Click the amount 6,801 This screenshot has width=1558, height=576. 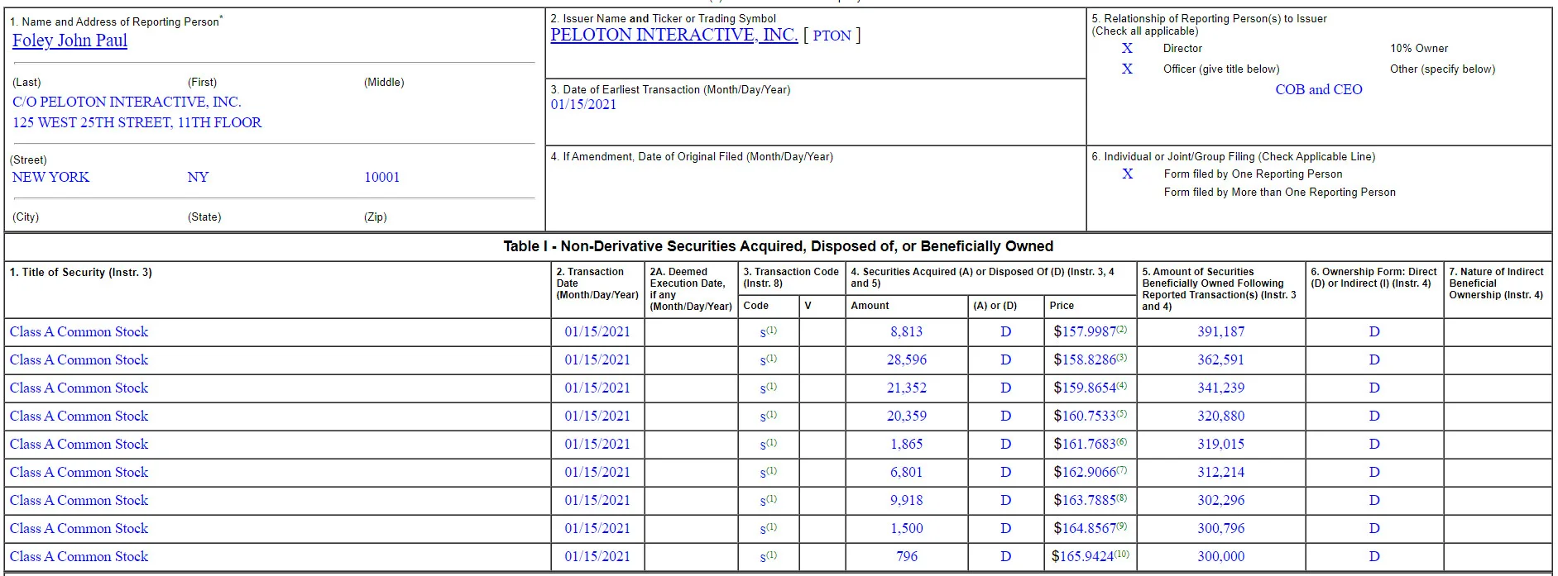[906, 472]
